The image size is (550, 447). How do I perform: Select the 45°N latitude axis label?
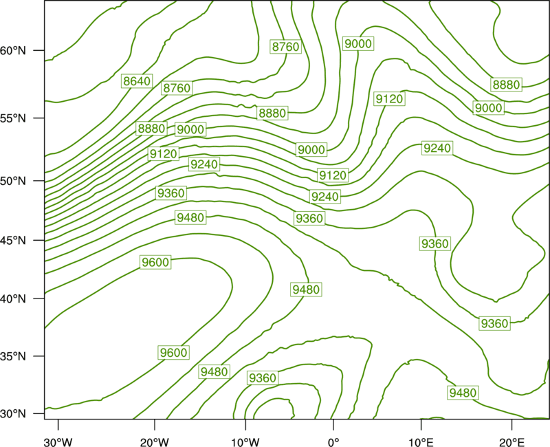[13, 240]
